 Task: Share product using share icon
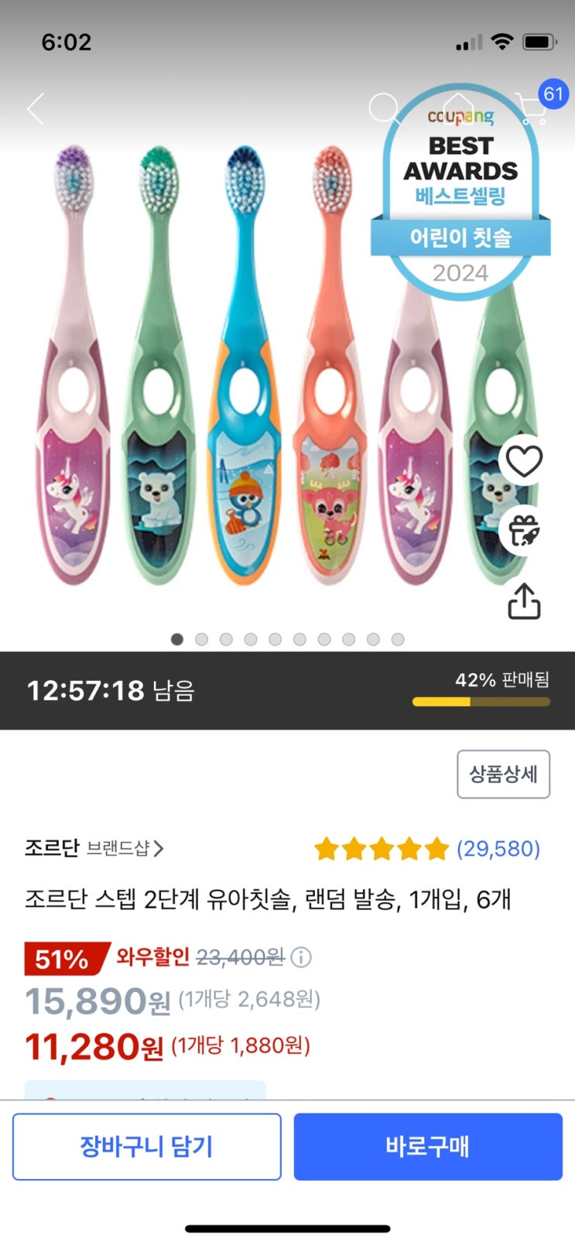(x=524, y=601)
